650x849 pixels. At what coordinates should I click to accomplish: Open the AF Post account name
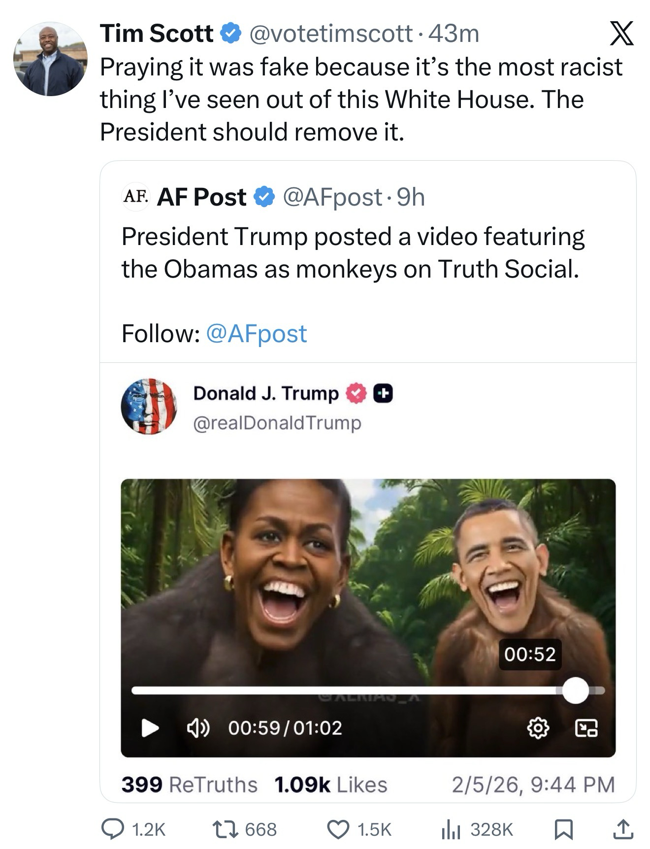coord(201,197)
